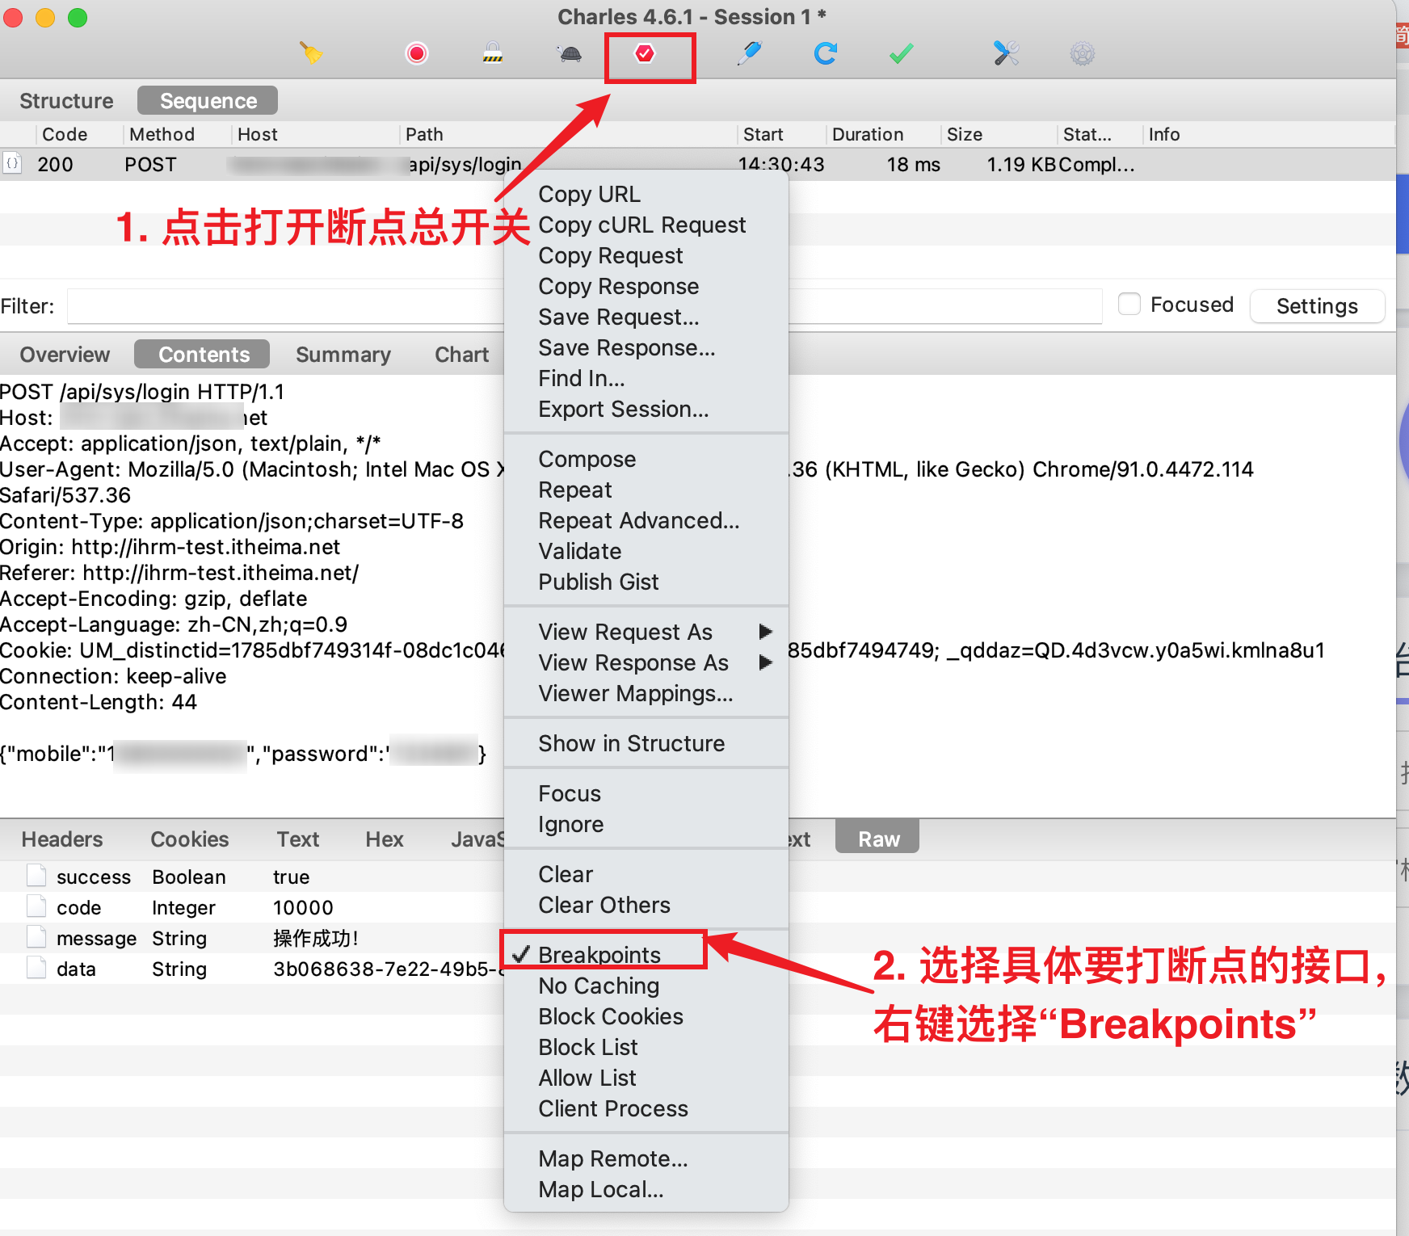1409x1236 pixels.
Task: Select the api/sys/login path cell
Action: pos(465,164)
